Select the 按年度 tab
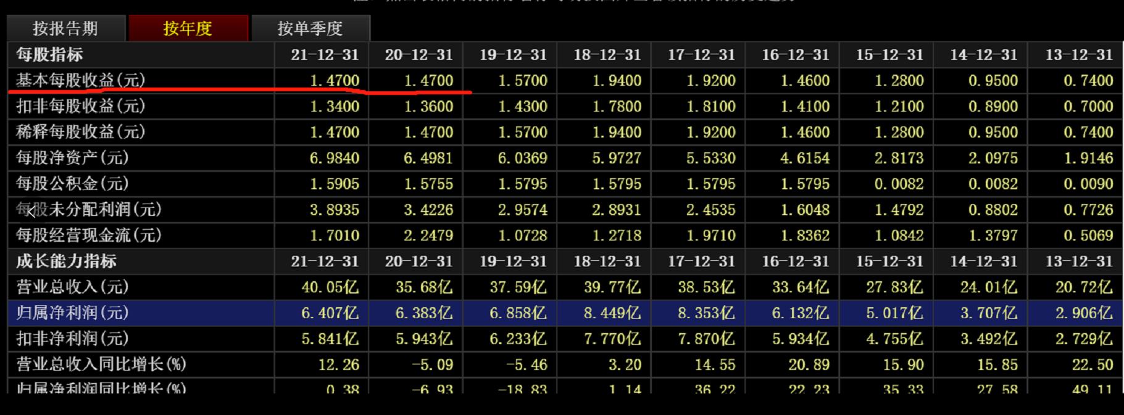1124x415 pixels. click(x=188, y=28)
